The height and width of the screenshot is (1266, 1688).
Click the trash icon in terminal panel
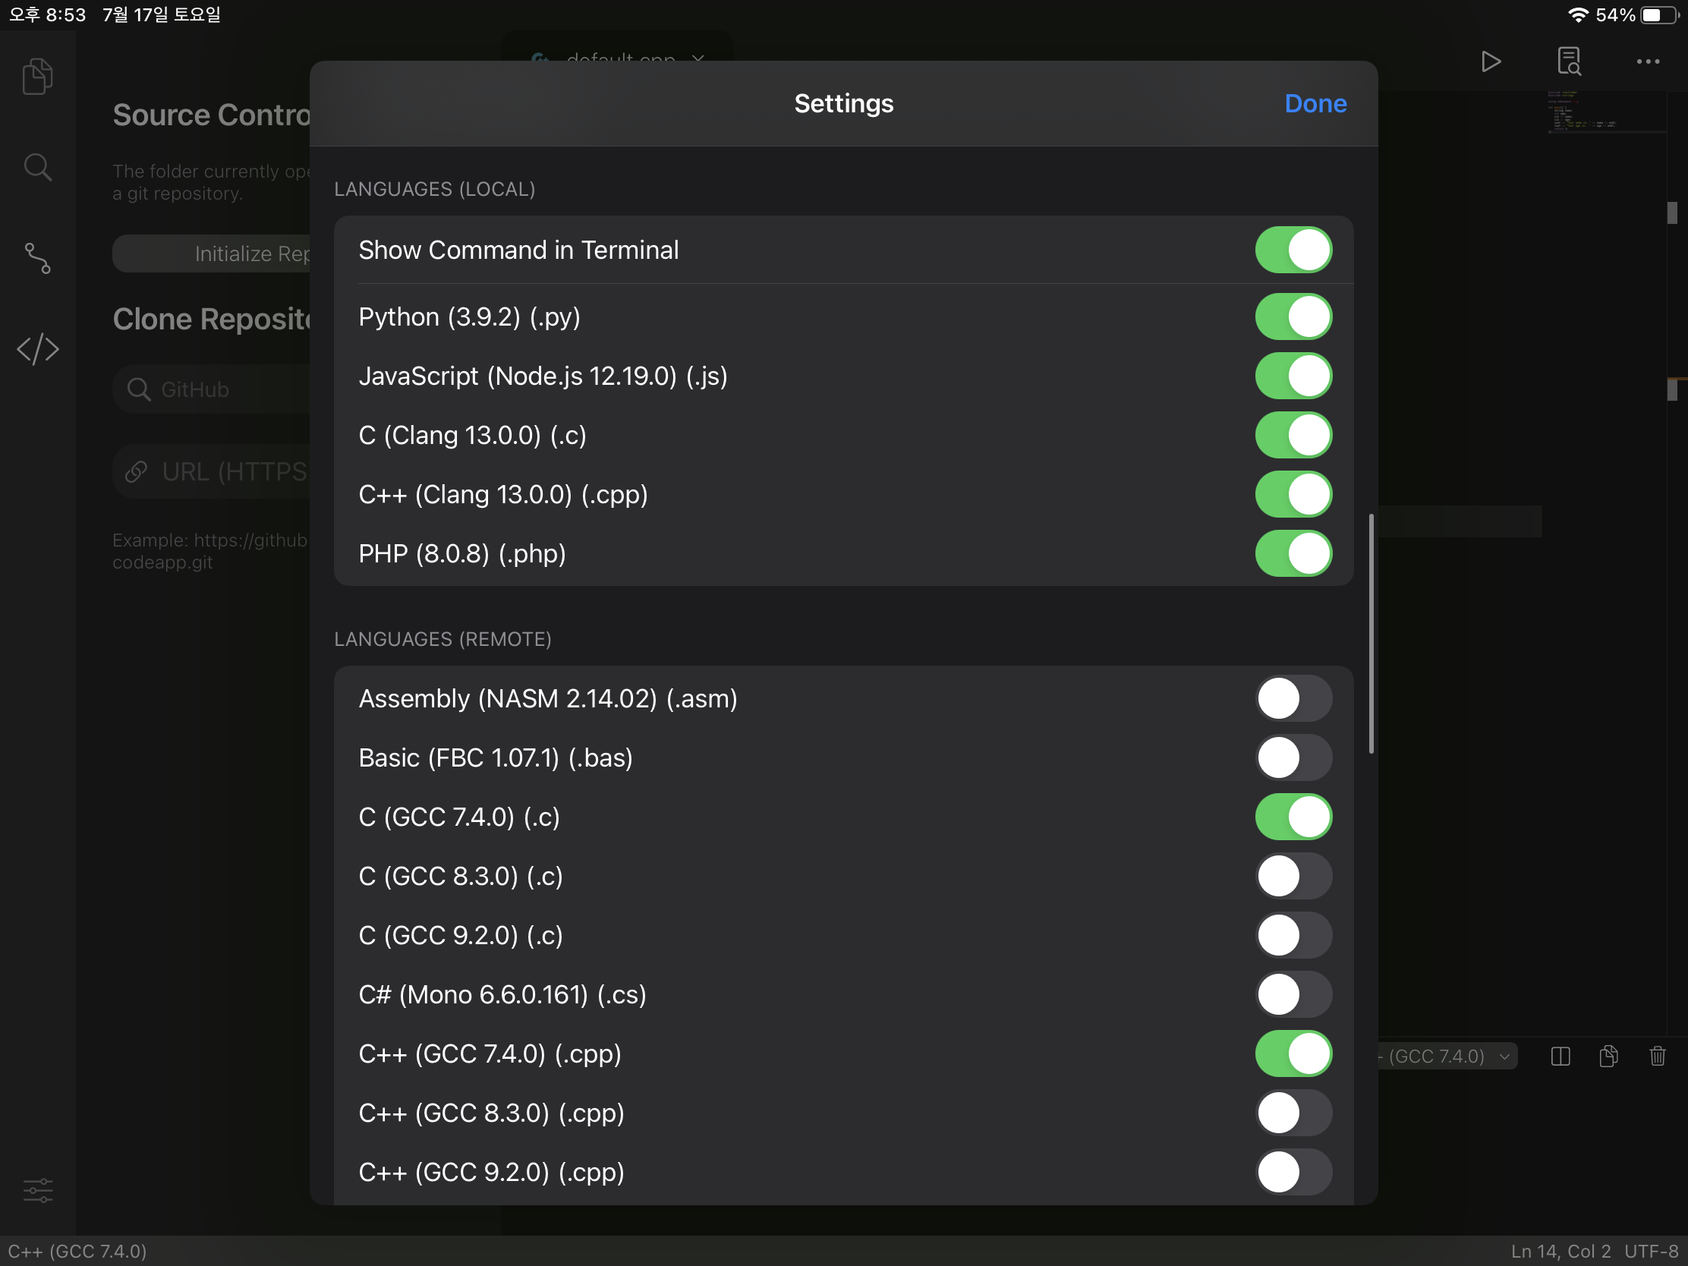pyautogui.click(x=1658, y=1057)
